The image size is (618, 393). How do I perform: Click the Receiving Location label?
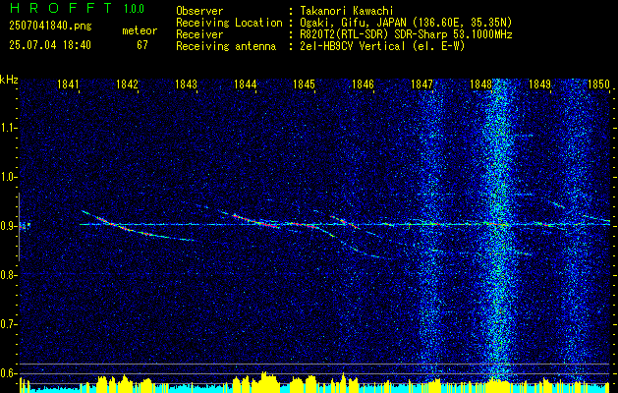[x=229, y=23]
